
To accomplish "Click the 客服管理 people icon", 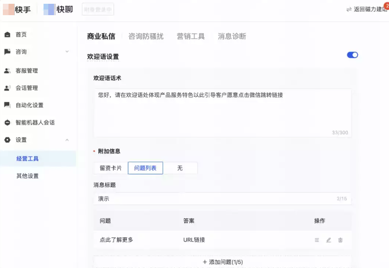I will (x=8, y=71).
